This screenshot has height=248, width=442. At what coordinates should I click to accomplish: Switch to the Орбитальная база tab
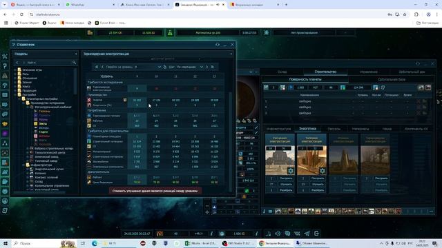click(x=392, y=80)
